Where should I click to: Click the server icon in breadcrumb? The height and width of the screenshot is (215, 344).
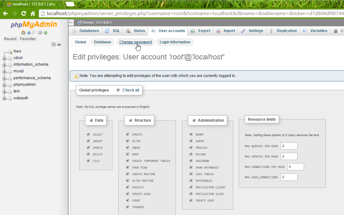pos(79,23)
